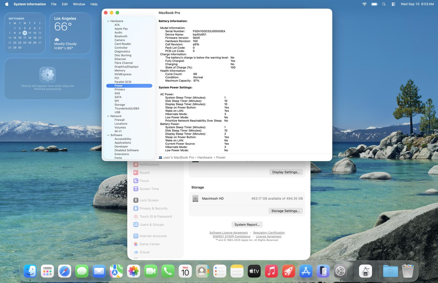Screen dimensions: 438x283
Task: Open System Settings gear in Dock
Action: (340, 271)
